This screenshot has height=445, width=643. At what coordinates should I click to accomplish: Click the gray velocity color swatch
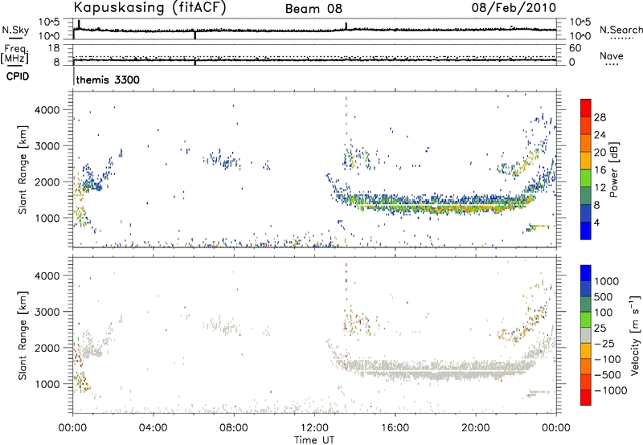(586, 335)
